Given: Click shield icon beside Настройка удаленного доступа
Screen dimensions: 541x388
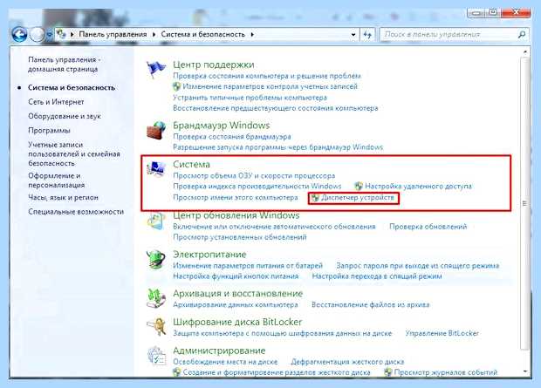Looking at the screenshot, I should (x=359, y=187).
